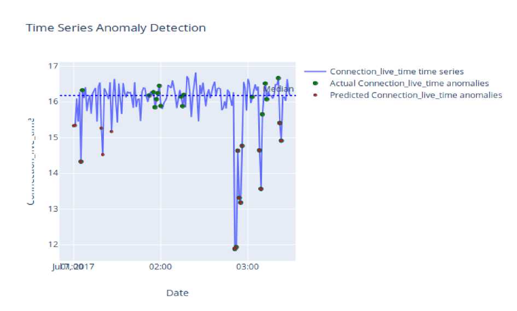
Task: Click the red anomaly point near 14.3
Action: (81, 162)
